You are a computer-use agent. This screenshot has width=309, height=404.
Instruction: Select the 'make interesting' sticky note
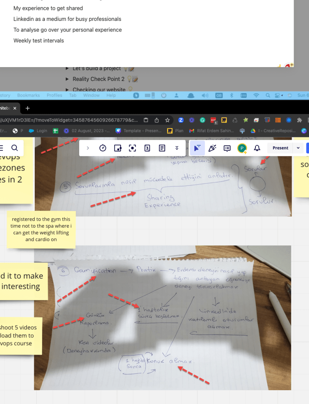[x=24, y=281]
